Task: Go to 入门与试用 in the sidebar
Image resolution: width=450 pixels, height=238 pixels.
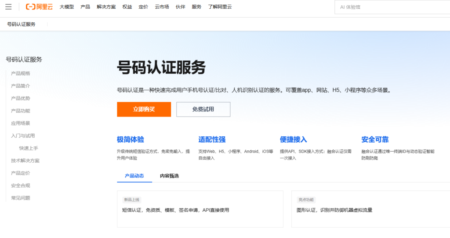Action: point(23,136)
